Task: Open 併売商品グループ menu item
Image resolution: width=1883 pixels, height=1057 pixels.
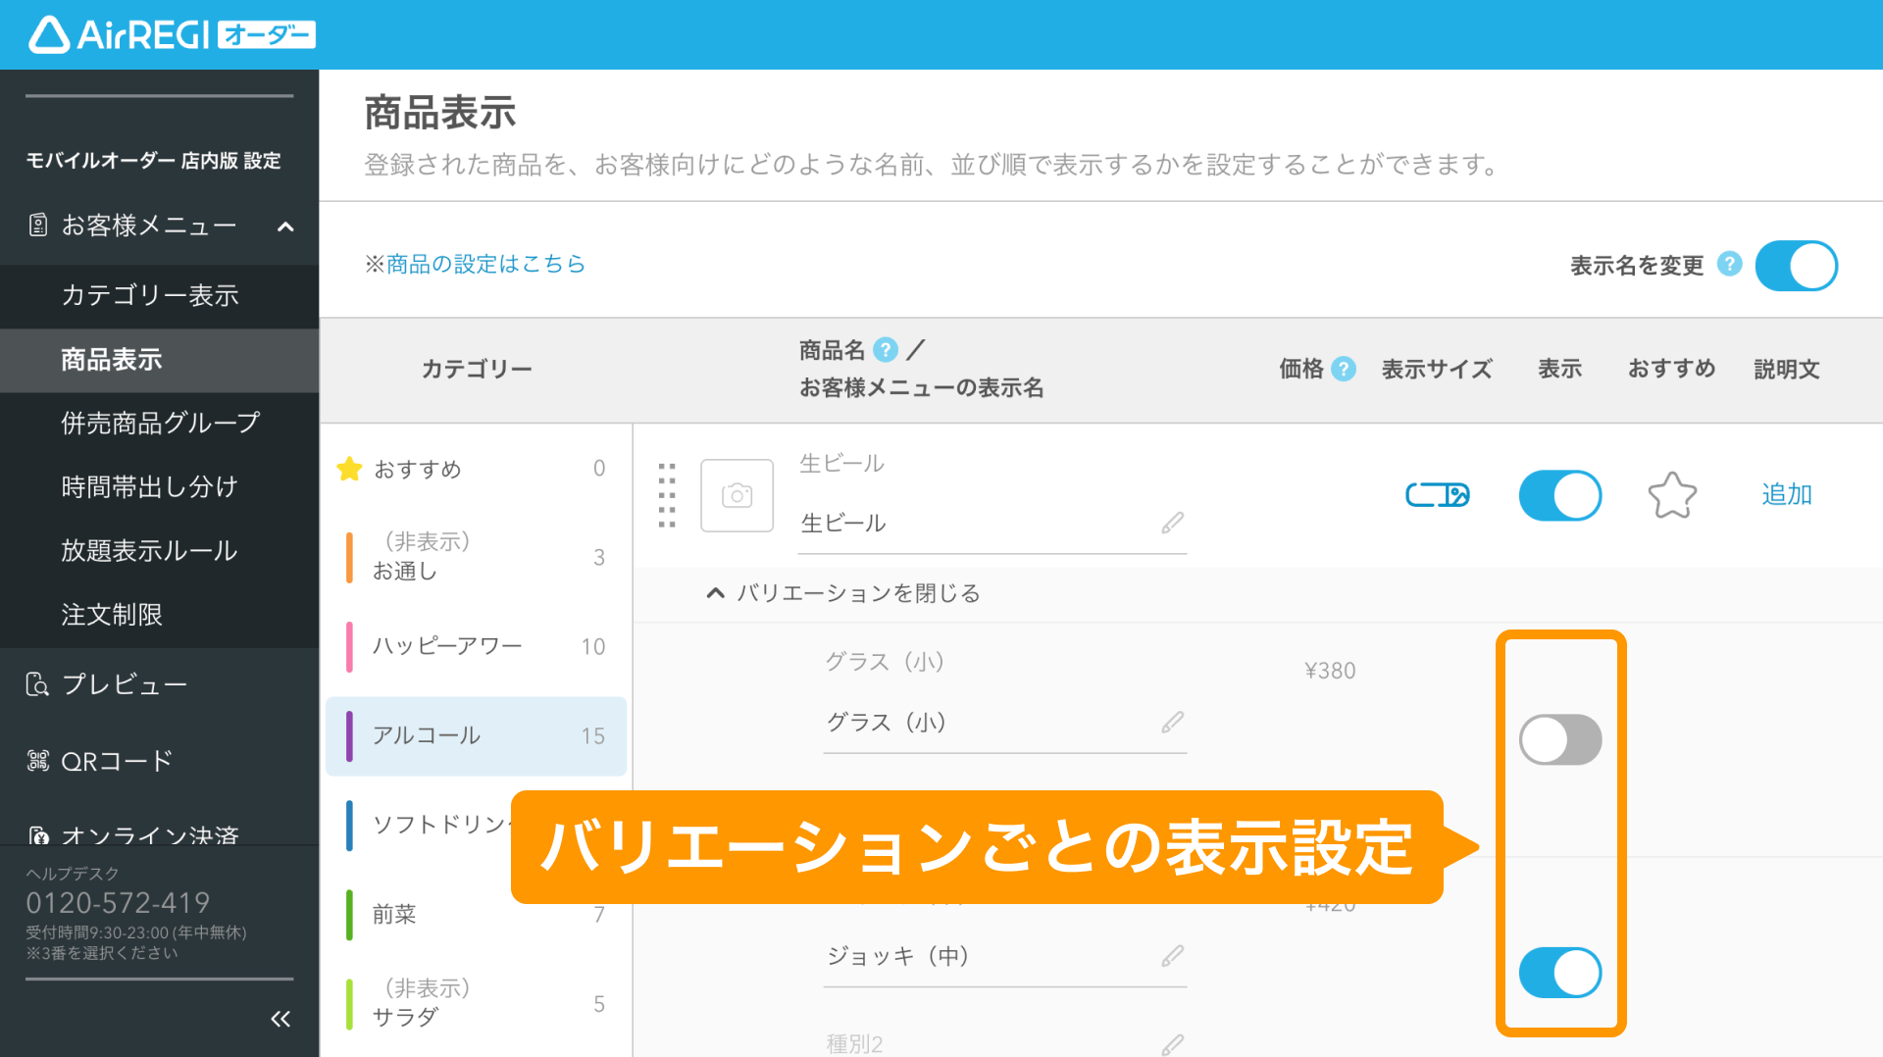Action: [159, 423]
